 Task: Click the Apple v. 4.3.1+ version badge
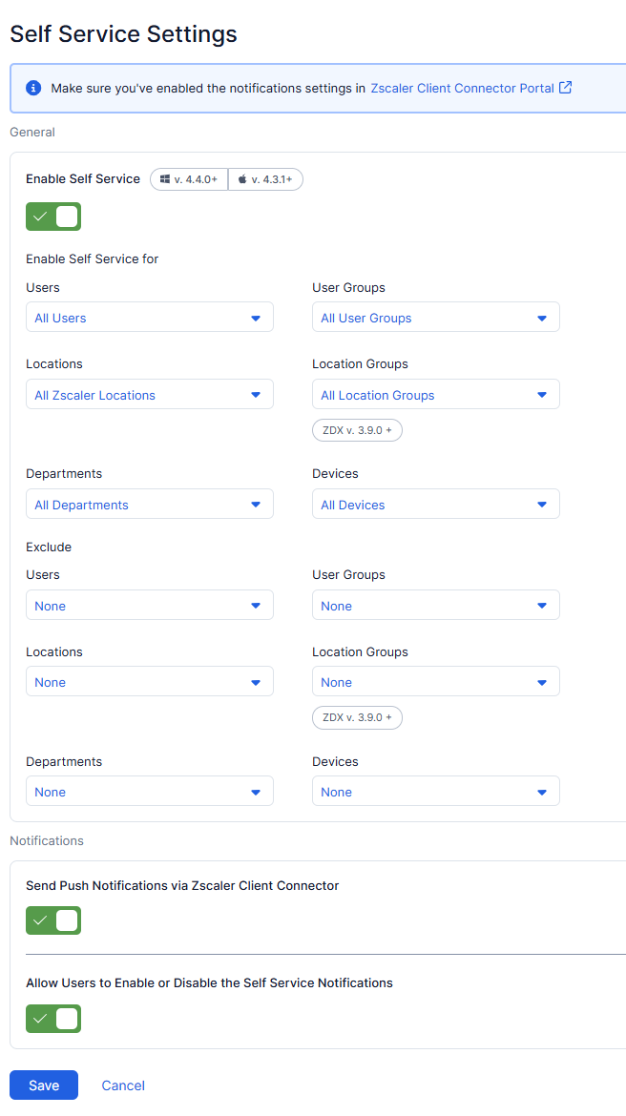pos(265,179)
